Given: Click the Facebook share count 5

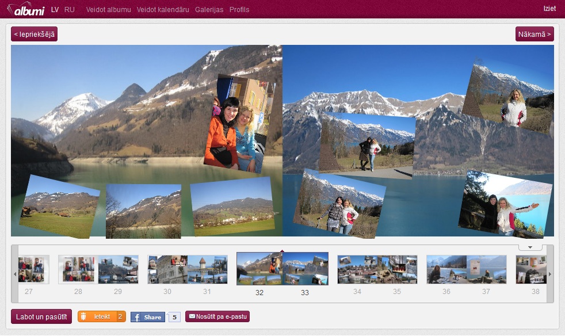Looking at the screenshot, I should (x=174, y=317).
